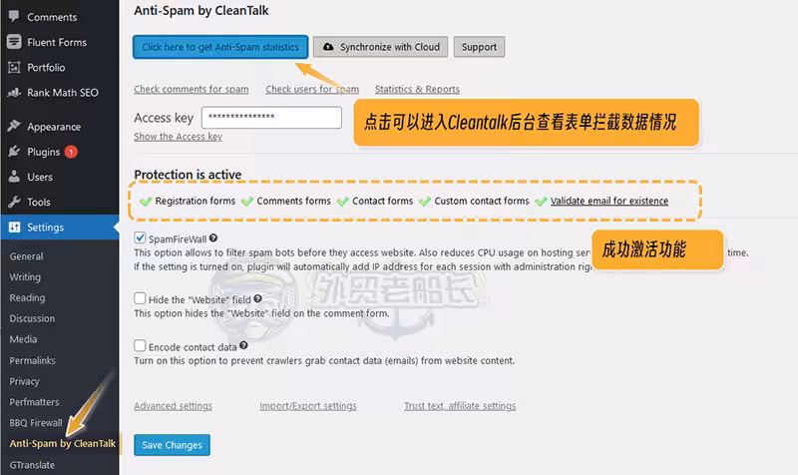
Task: Open BBQ Firewall settings submenu
Action: coord(36,422)
